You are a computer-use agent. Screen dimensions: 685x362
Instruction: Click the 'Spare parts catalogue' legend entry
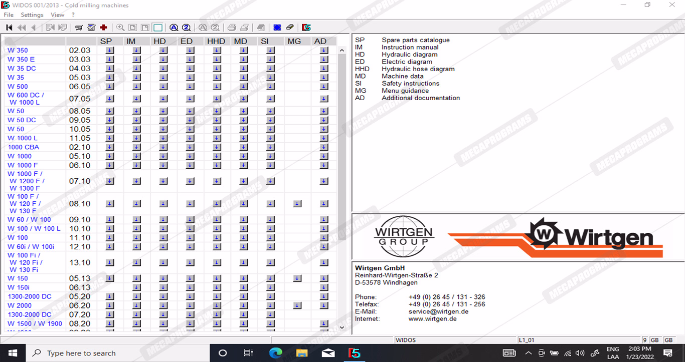click(416, 40)
